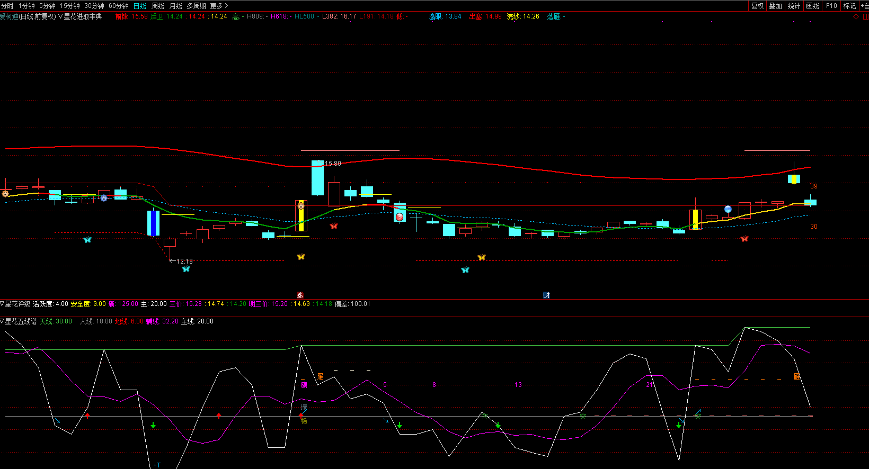Click the blue flower icon on green line
869x469 pixels.
tap(104, 198)
